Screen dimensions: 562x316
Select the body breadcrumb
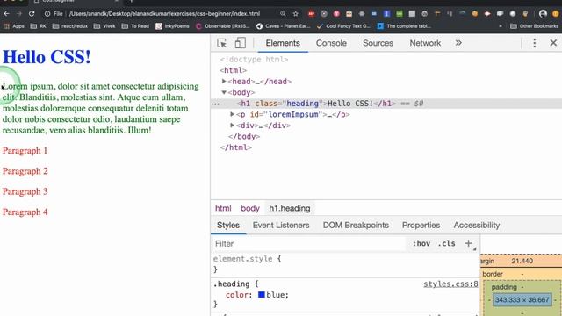[x=249, y=208]
